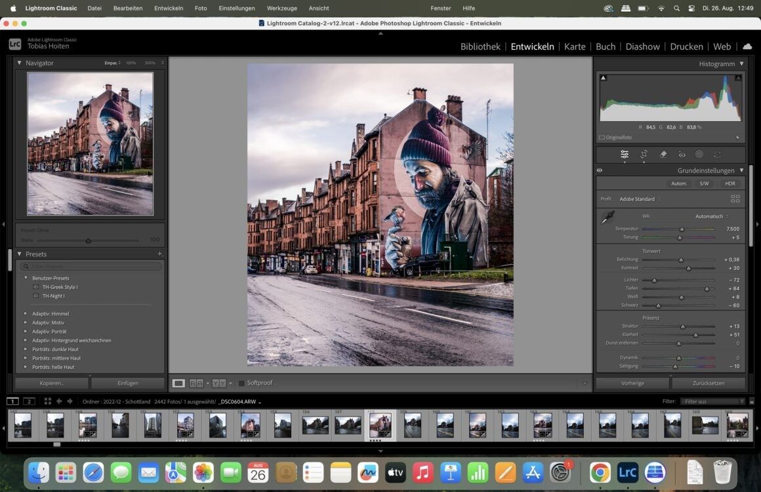Click the plus icon in Presets panel
761x492 pixels.
(x=159, y=254)
